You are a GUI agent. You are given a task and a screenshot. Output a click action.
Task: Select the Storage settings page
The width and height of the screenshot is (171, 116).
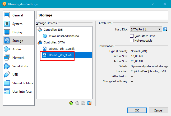click(x=19, y=41)
